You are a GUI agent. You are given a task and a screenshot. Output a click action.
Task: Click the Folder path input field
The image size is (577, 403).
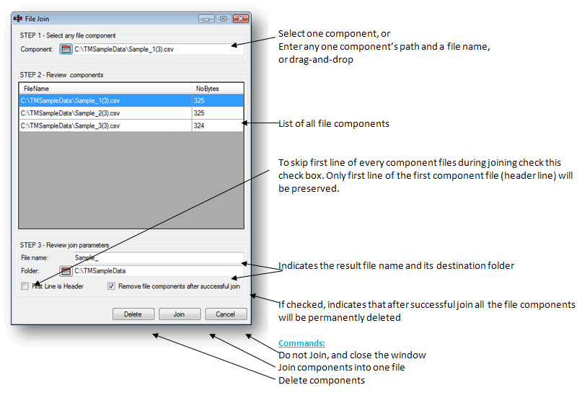[x=158, y=271]
